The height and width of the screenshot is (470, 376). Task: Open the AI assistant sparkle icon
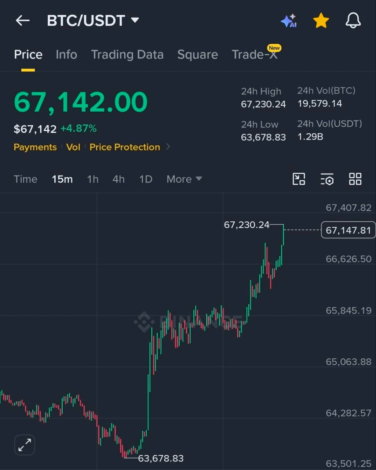tap(289, 21)
